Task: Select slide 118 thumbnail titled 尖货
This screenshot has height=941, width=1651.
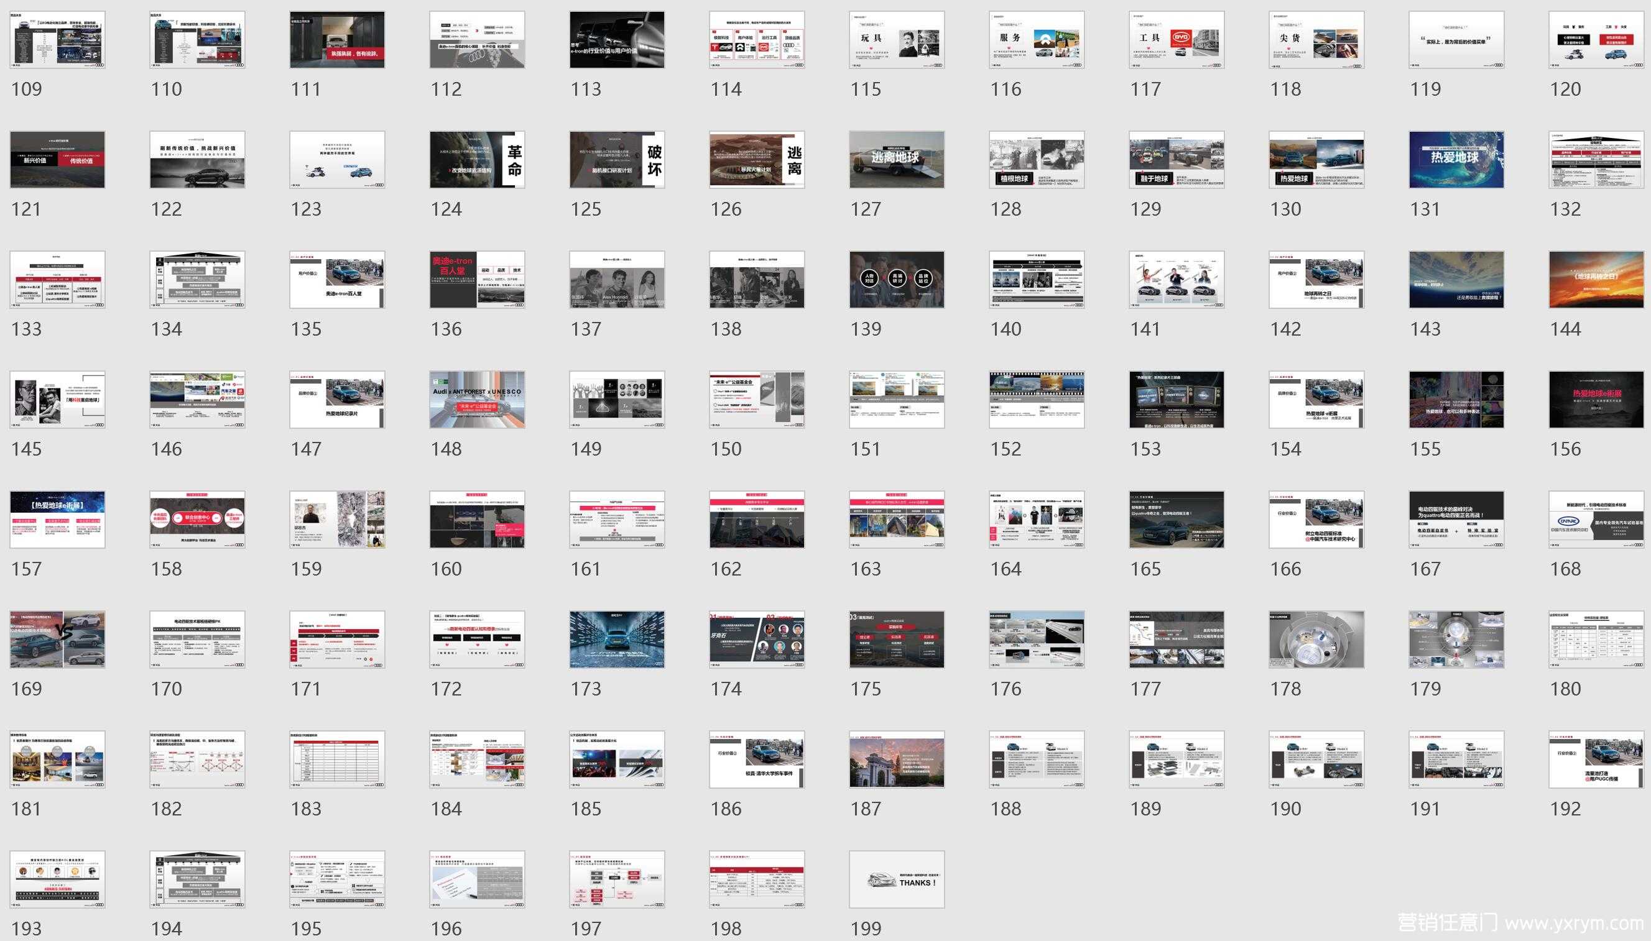Action: 1317,39
